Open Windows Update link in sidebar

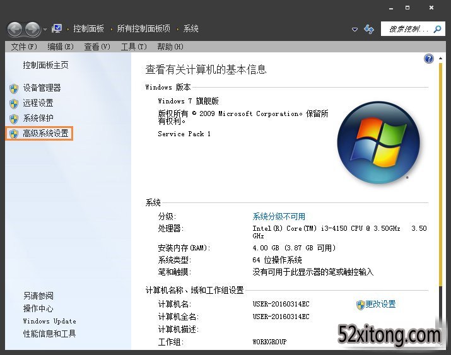(49, 321)
